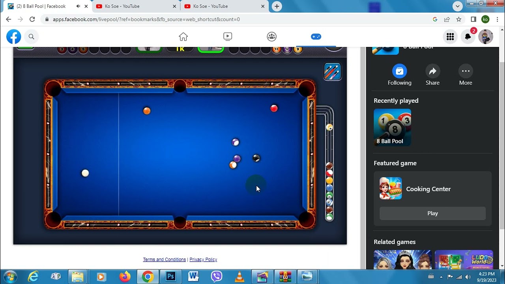Click the black 8 ball on table

click(x=256, y=158)
